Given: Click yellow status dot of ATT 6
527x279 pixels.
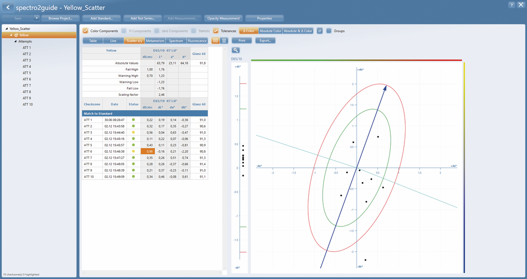Looking at the screenshot, I should tap(133, 151).
